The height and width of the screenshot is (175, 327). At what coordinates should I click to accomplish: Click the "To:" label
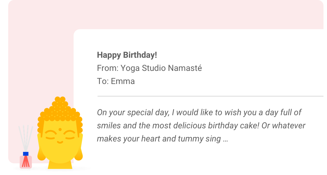[x=103, y=81]
